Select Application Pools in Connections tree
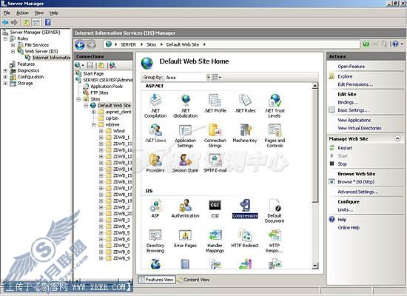The width and height of the screenshot is (407, 296). coord(107,86)
